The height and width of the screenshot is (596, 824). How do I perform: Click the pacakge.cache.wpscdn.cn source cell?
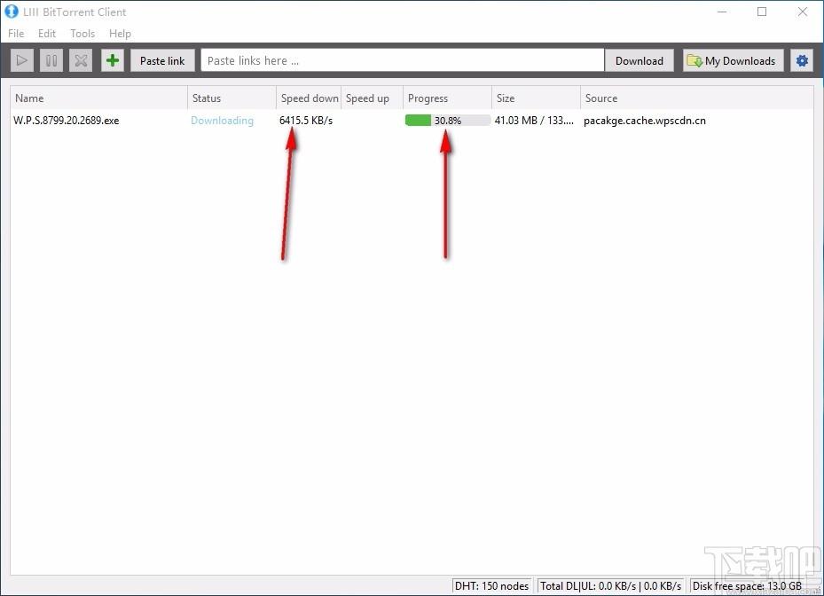644,121
